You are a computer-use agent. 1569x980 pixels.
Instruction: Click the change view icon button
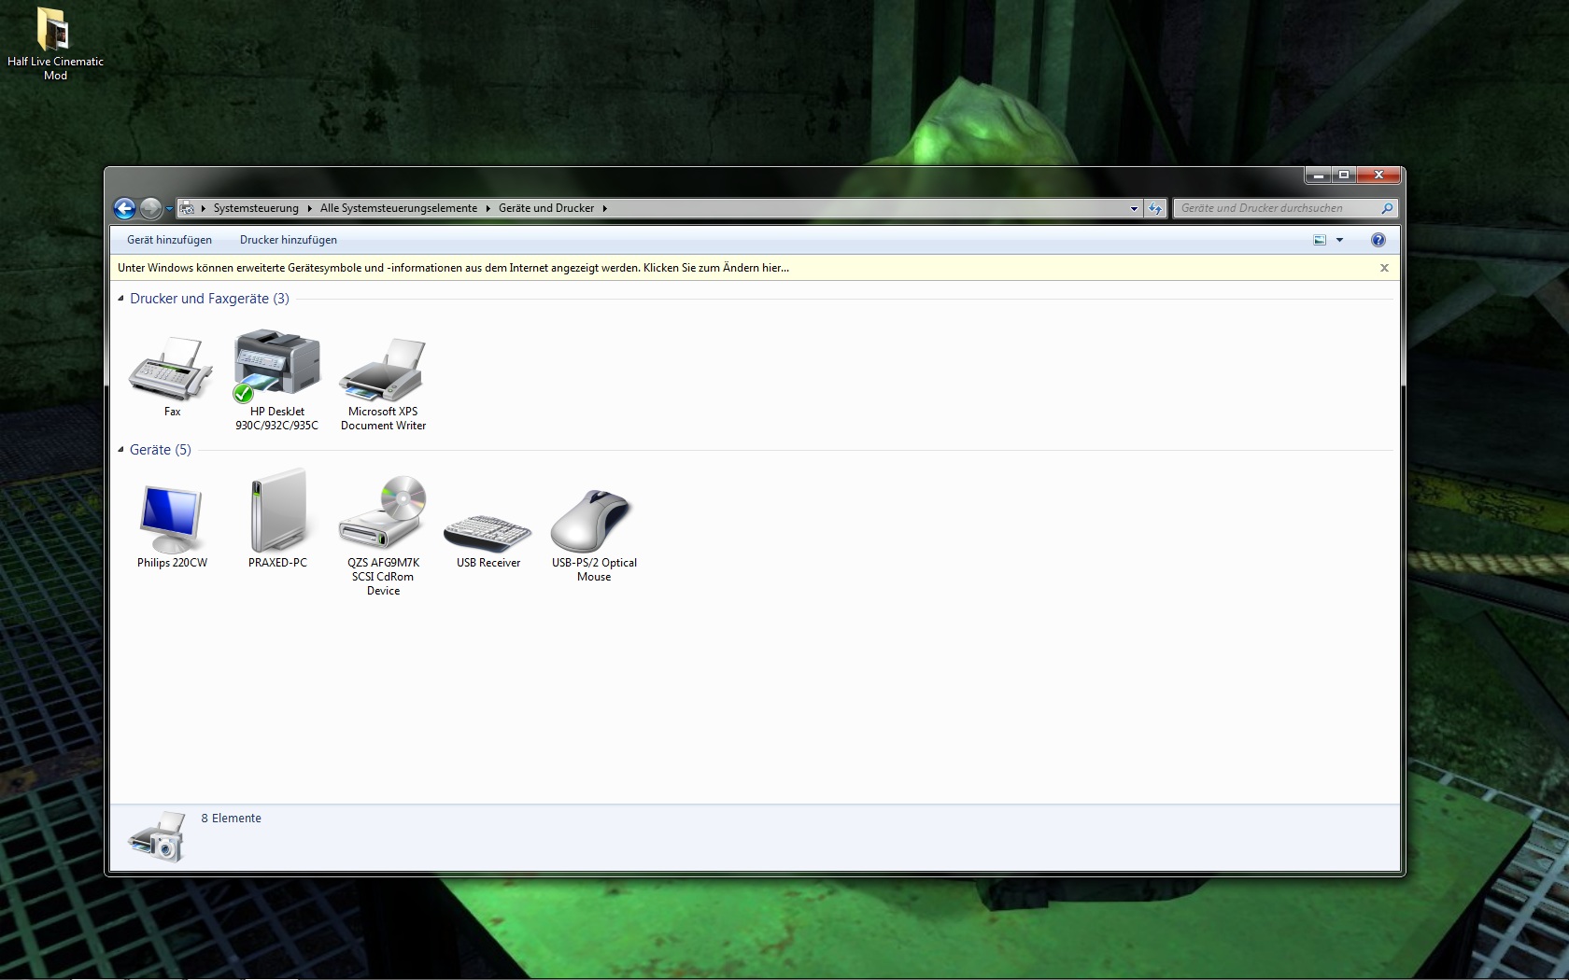(1320, 240)
